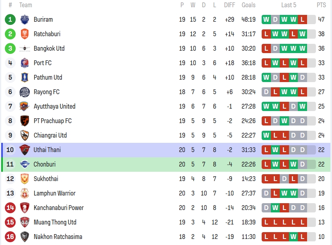Click the Sukhothai team emblem
The width and height of the screenshot is (332, 245).
[25, 179]
